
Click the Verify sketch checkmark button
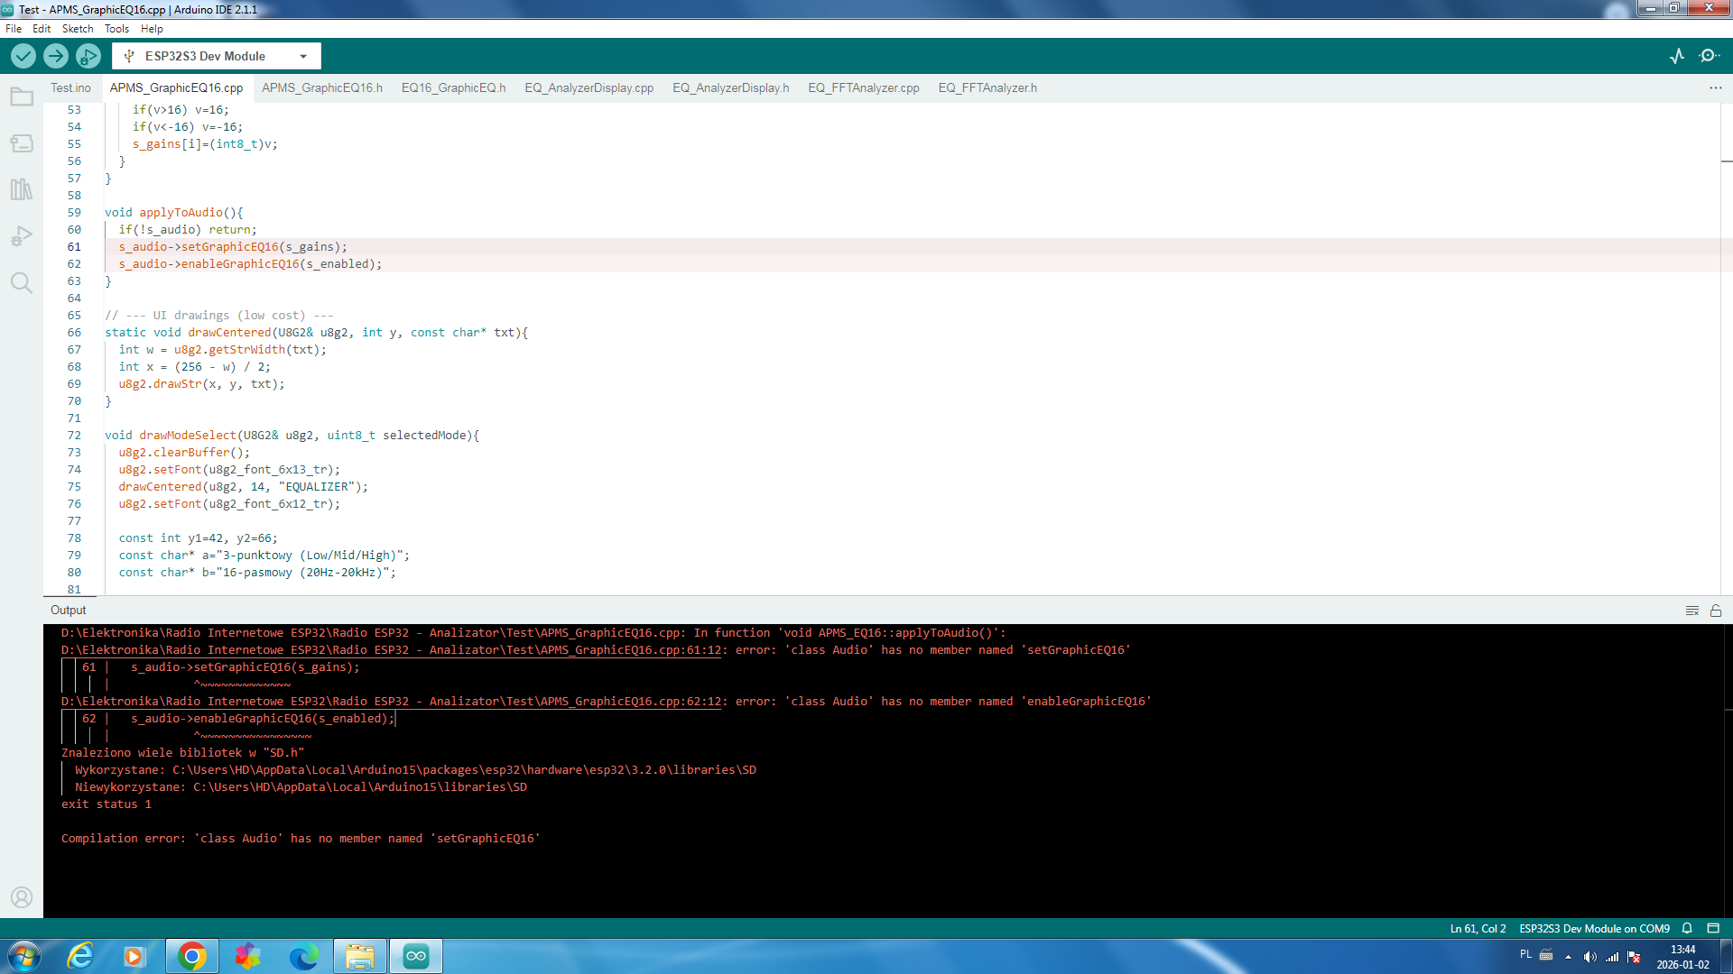[x=23, y=56]
